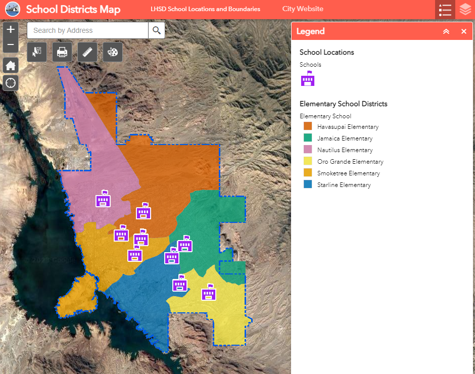The width and height of the screenshot is (475, 374).
Task: Open the Print tool
Action: [x=62, y=52]
